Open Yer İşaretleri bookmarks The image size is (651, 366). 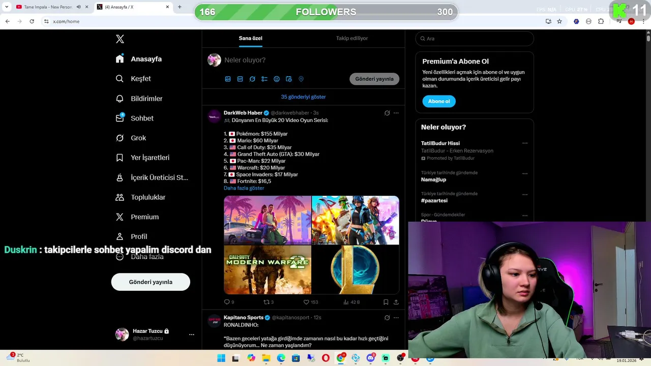click(x=142, y=158)
